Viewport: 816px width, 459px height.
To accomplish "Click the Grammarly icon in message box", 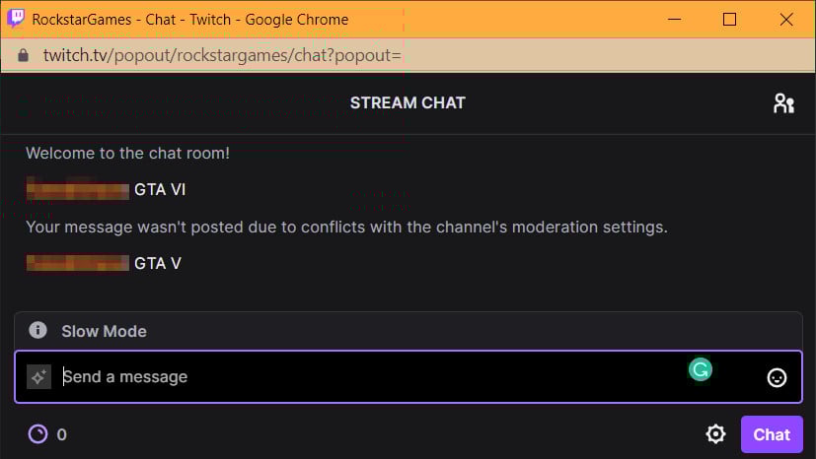I will (700, 369).
